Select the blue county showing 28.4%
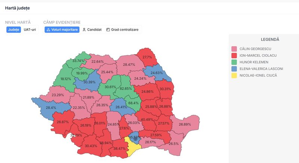299x163 pixels. pos(51,108)
